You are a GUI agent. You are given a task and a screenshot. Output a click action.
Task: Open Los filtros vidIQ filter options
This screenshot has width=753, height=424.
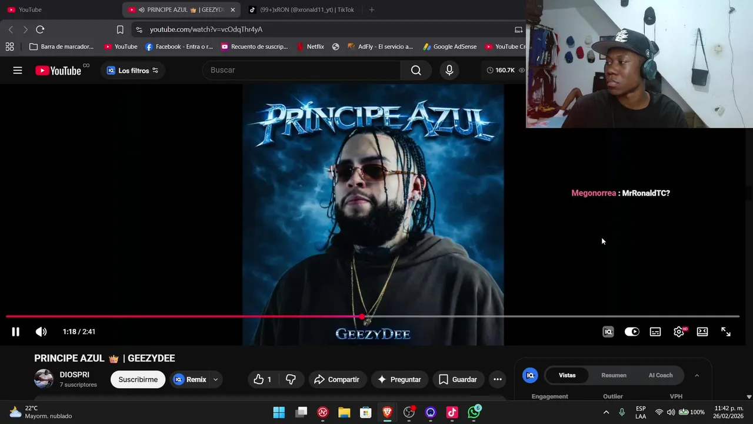tap(132, 71)
